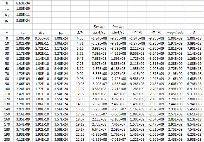The image size is (204, 142).
Task: Click the Δrₙ column header
Action: click(42, 32)
